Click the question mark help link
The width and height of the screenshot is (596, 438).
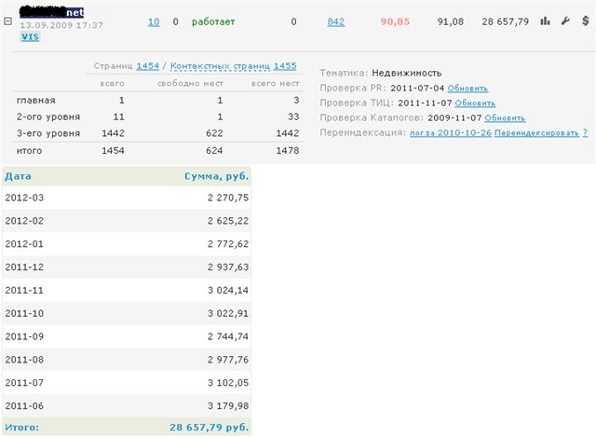[585, 133]
